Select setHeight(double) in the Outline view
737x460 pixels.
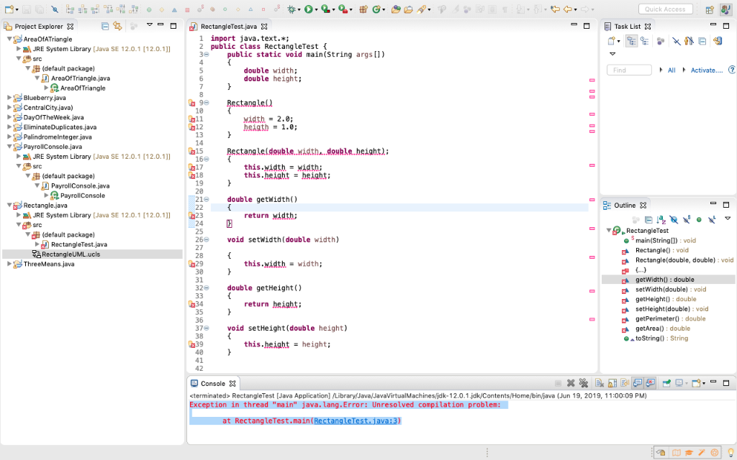[x=661, y=309]
